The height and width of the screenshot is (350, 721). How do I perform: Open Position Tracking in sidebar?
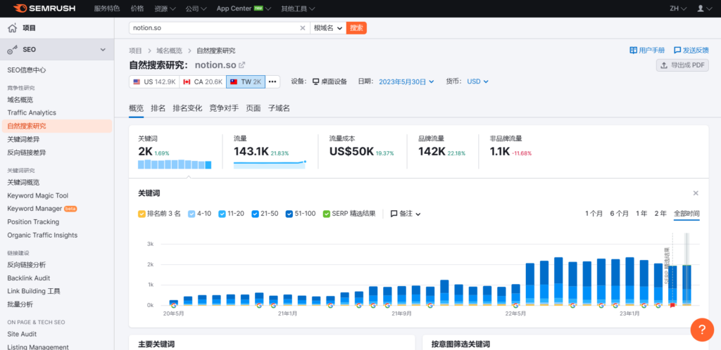[33, 221]
